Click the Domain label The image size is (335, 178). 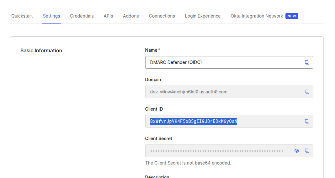153,80
